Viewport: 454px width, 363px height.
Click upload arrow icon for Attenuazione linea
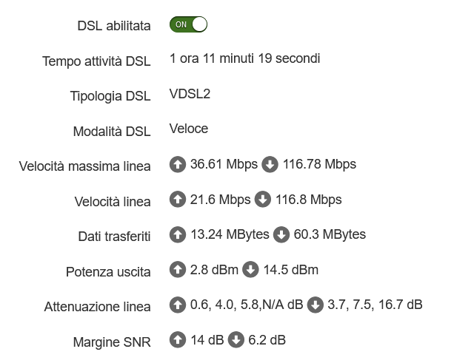(178, 305)
